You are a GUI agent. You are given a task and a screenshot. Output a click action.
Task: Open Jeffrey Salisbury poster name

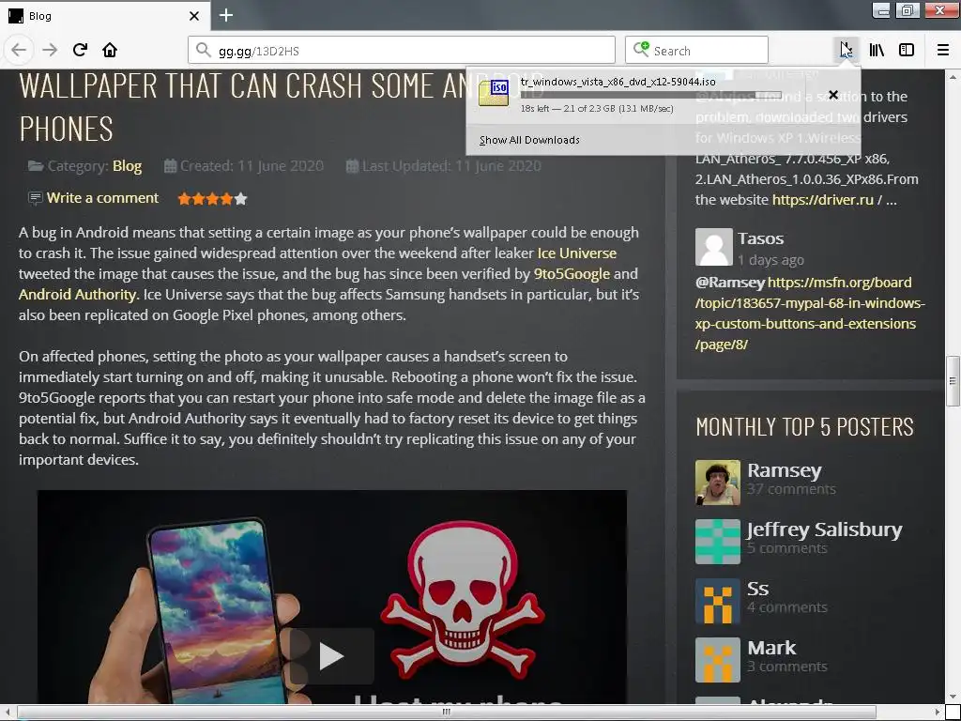click(824, 529)
